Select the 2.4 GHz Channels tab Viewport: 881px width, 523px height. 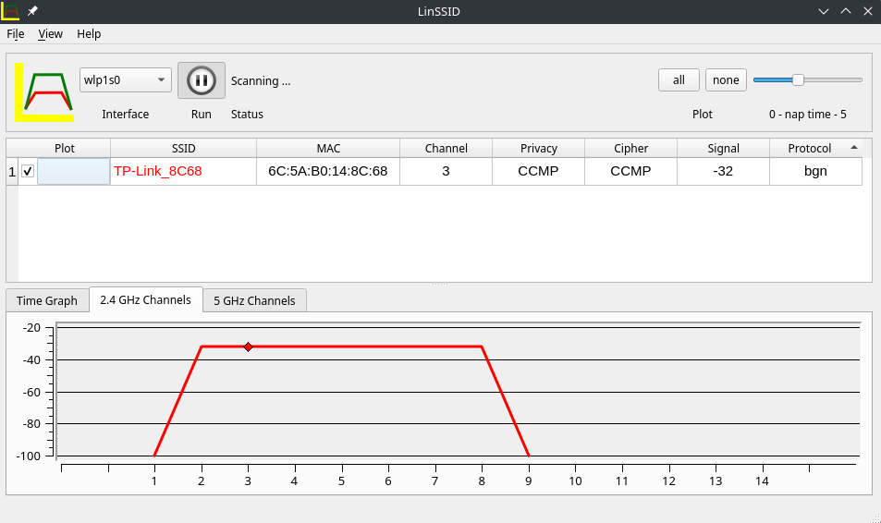click(145, 299)
